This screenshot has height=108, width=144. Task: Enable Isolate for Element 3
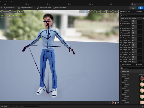point(123,98)
